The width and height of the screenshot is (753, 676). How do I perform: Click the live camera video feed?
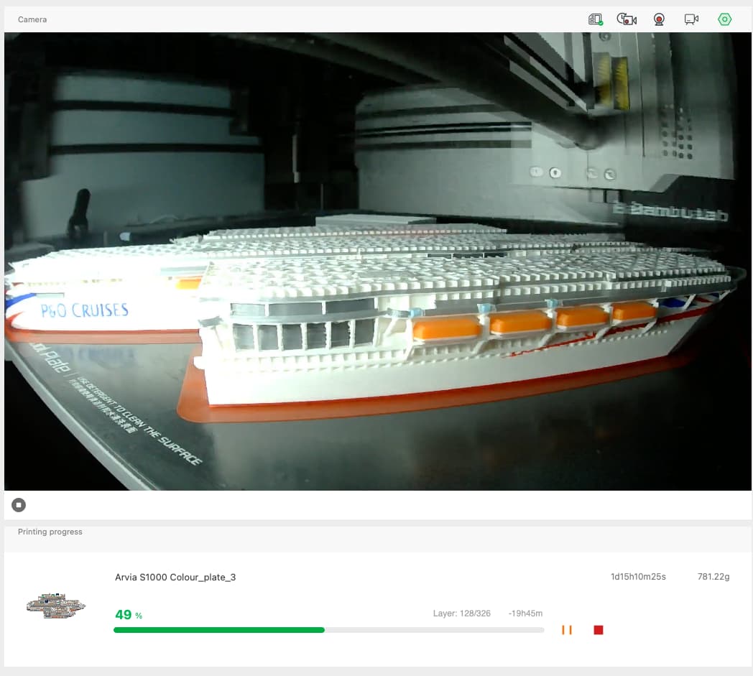(377, 261)
